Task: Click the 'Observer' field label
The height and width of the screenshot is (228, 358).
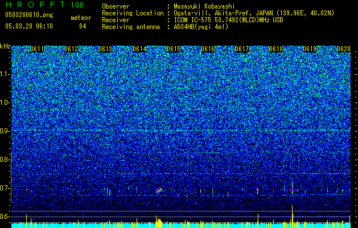Action: [x=116, y=6]
